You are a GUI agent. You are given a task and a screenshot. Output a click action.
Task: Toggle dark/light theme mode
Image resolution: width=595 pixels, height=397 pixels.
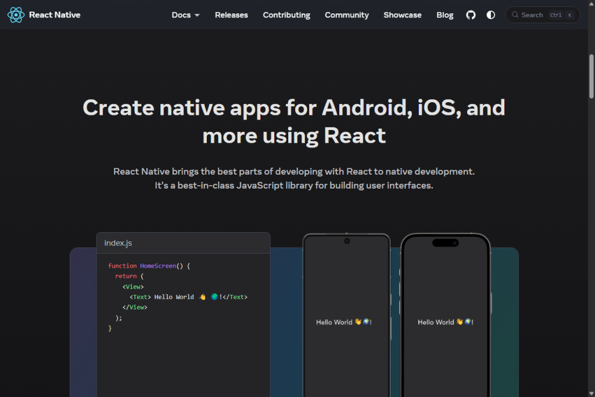coord(490,15)
